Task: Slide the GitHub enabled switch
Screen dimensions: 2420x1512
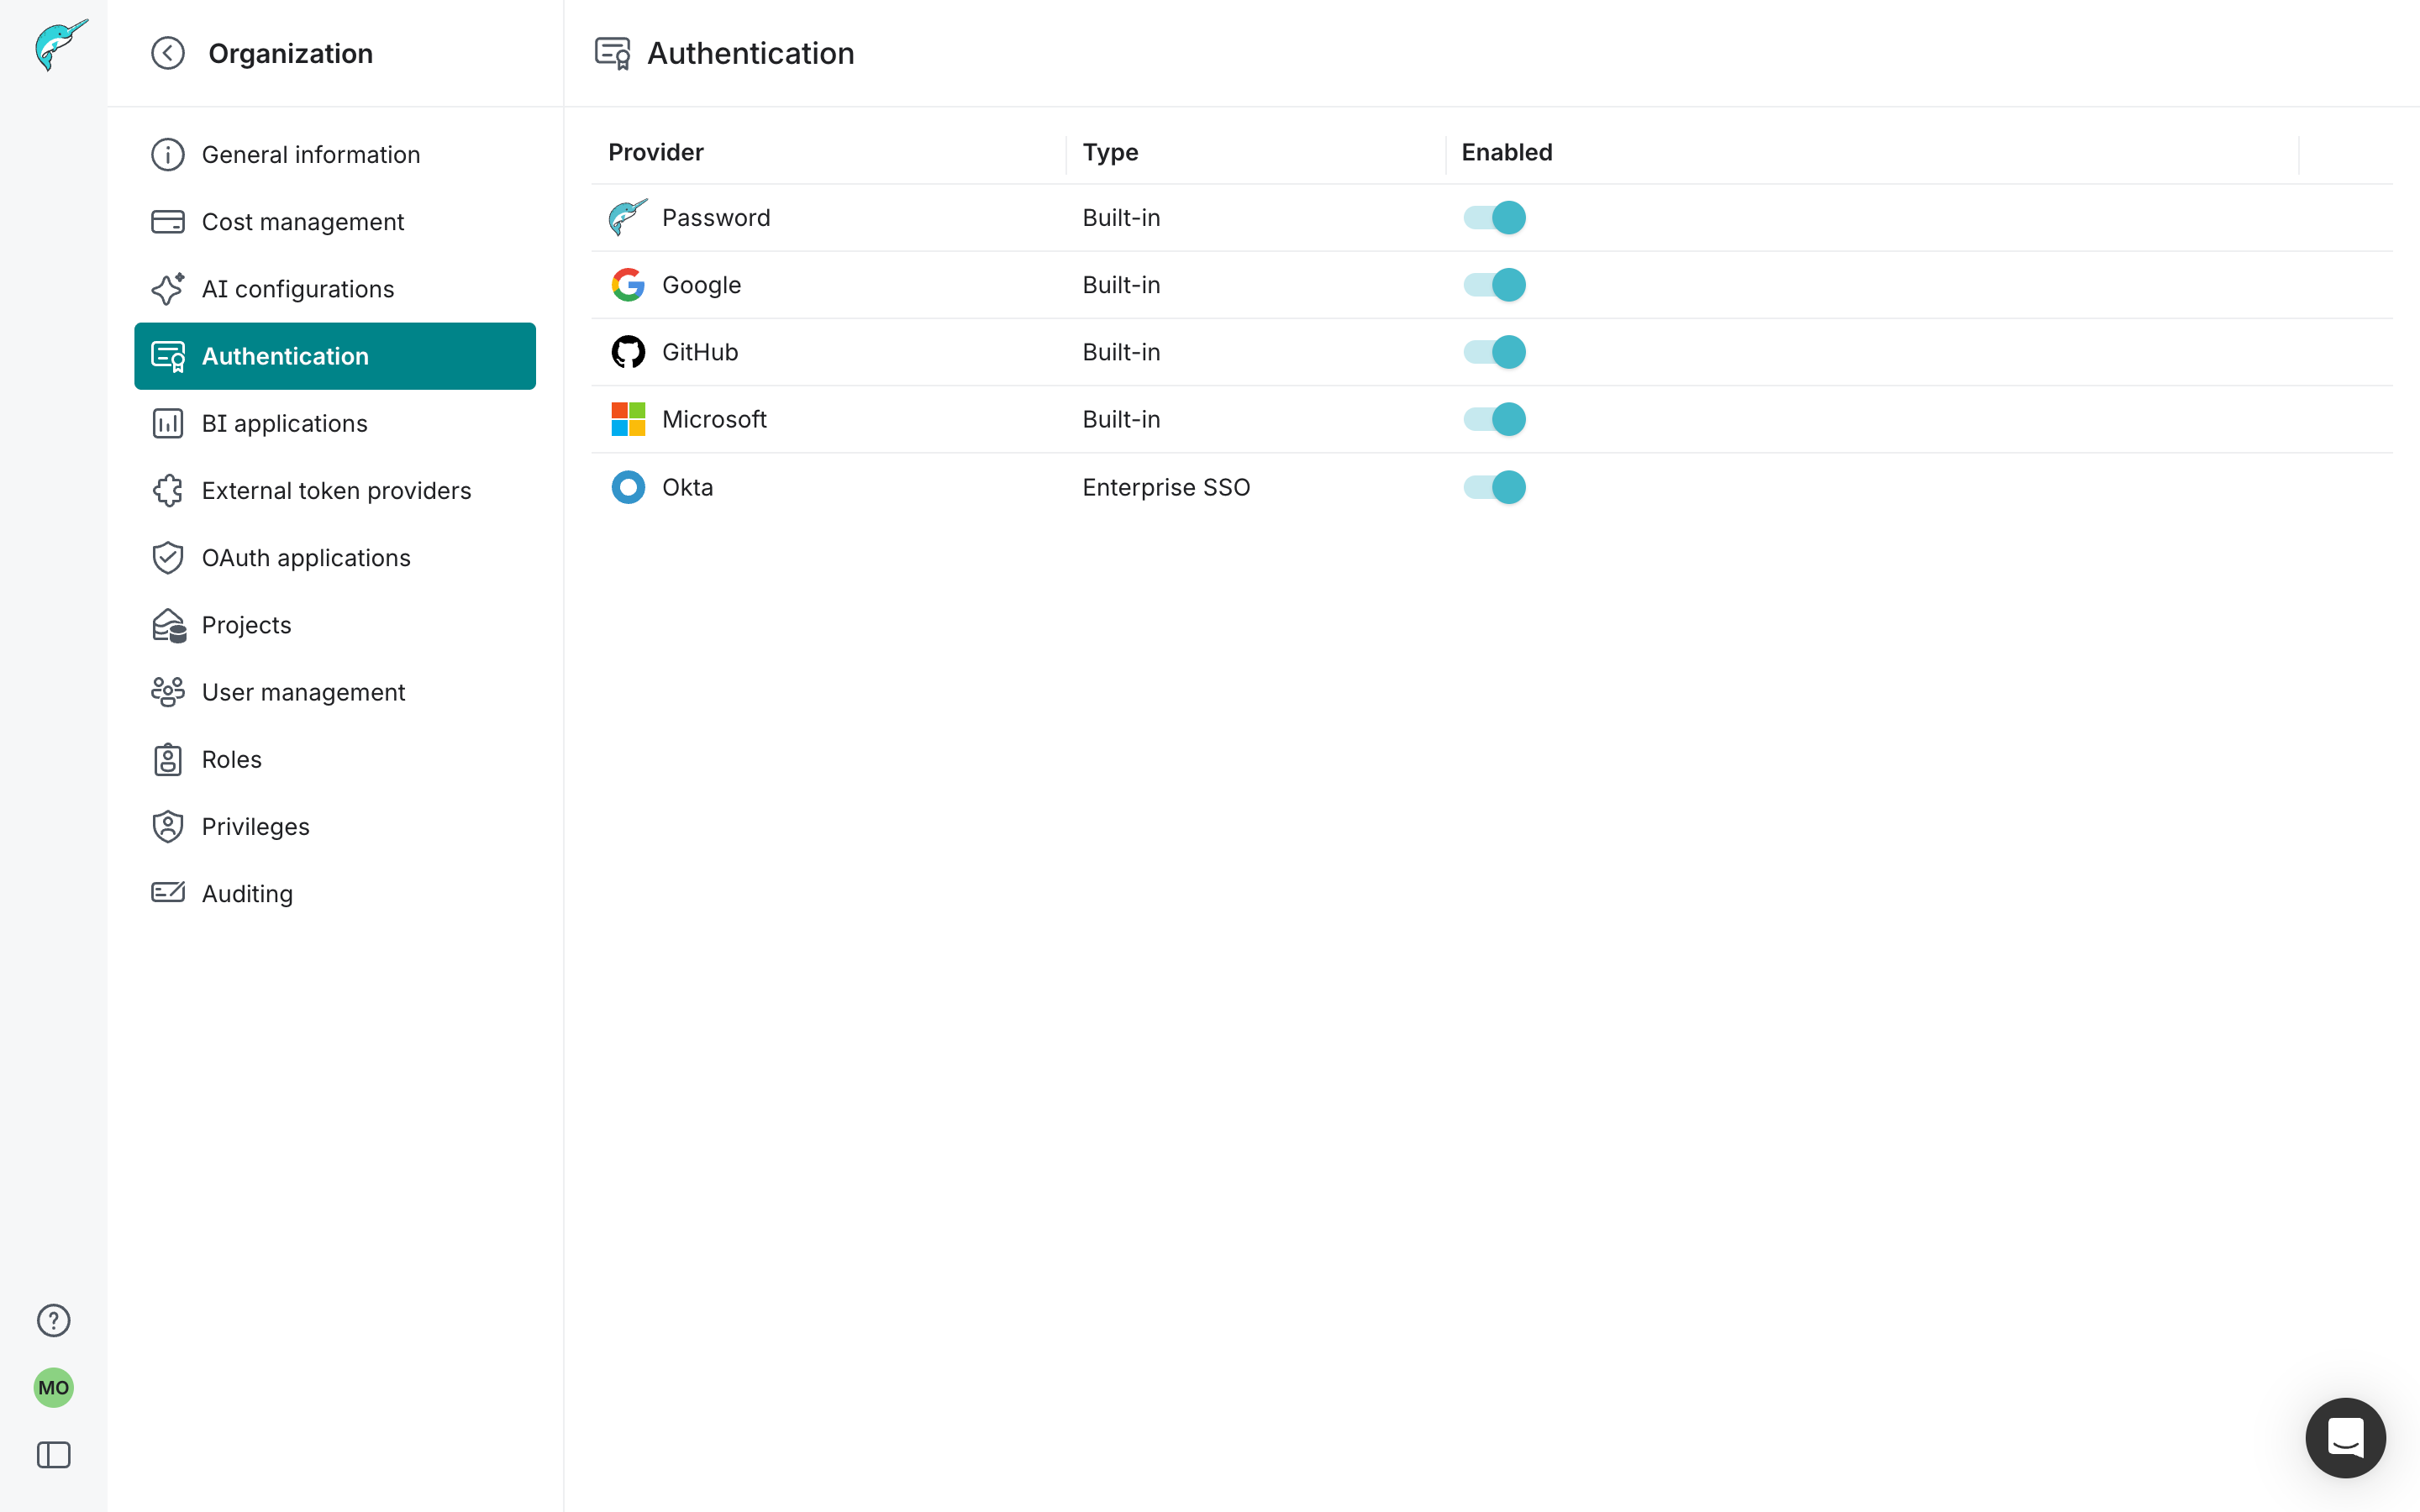Action: pos(1494,351)
